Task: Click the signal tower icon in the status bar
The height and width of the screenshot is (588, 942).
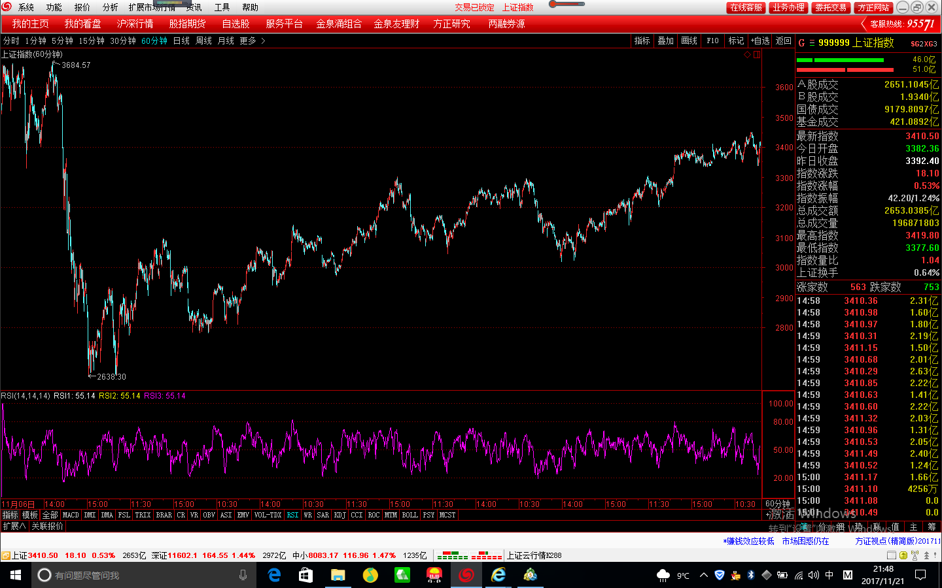Action: pyautogui.click(x=915, y=555)
